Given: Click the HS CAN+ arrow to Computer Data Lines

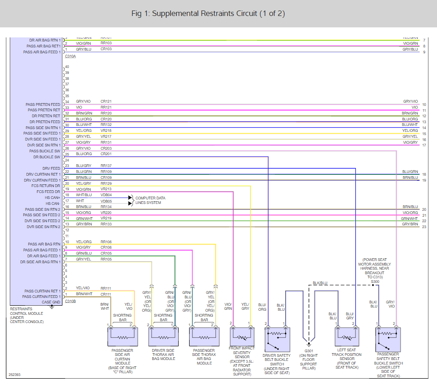Looking at the screenshot, I should click(130, 198).
